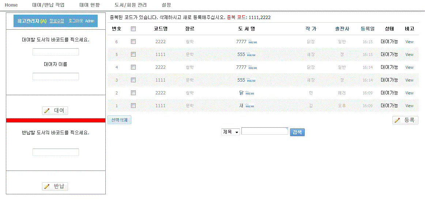The image size is (425, 202).
Task: Open the 설정 menu
Action: 166,5
